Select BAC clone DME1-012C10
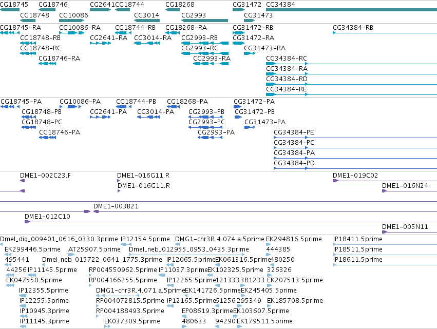The image size is (437, 329). point(47,217)
